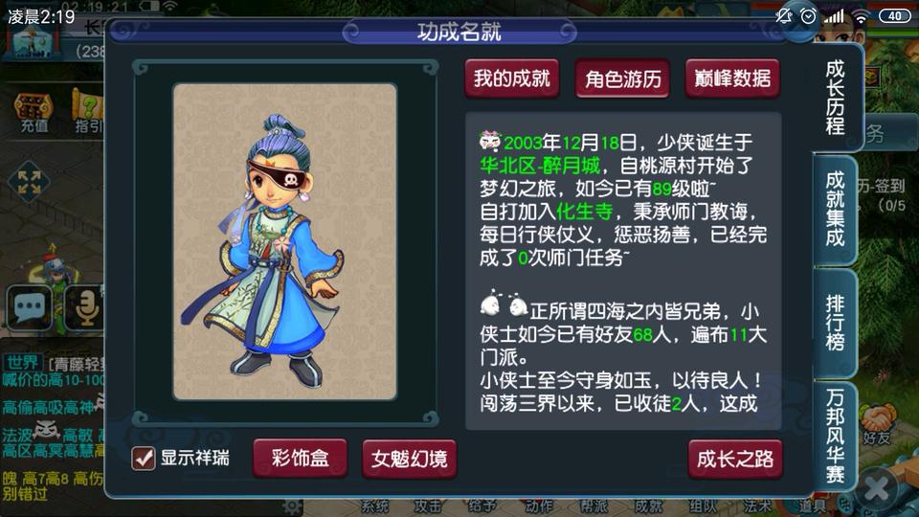Open the 充值 recharge treasure chest icon
The width and height of the screenshot is (919, 517).
pos(34,111)
